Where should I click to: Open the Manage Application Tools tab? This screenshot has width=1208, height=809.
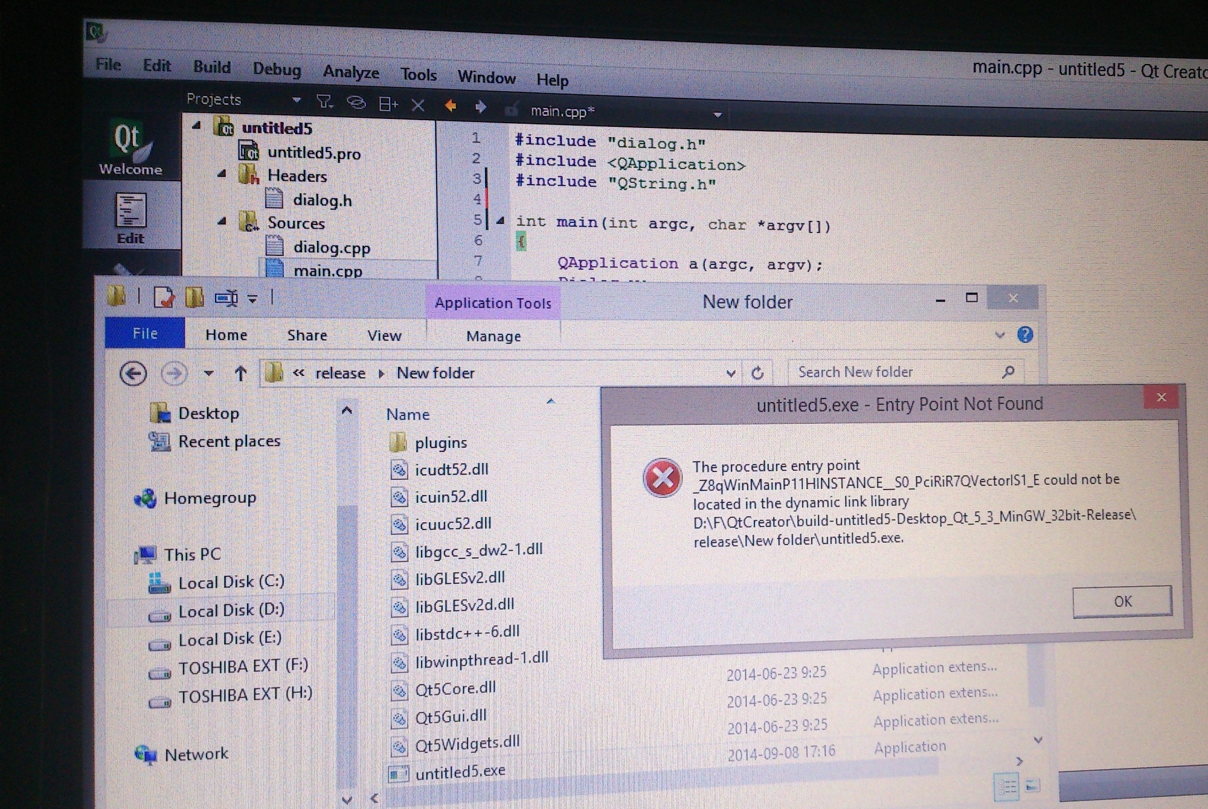point(493,336)
